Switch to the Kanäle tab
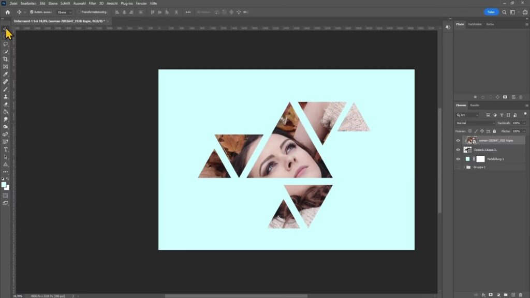The width and height of the screenshot is (530, 298). (475, 106)
